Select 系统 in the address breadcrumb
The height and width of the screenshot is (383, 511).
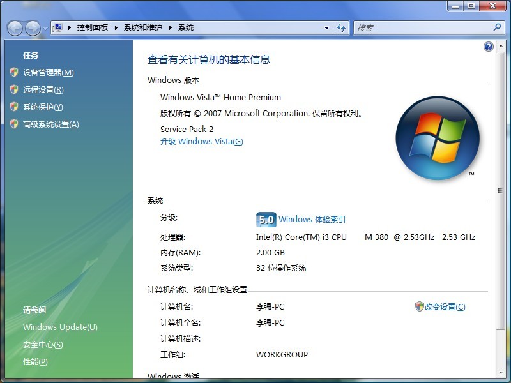(x=186, y=27)
